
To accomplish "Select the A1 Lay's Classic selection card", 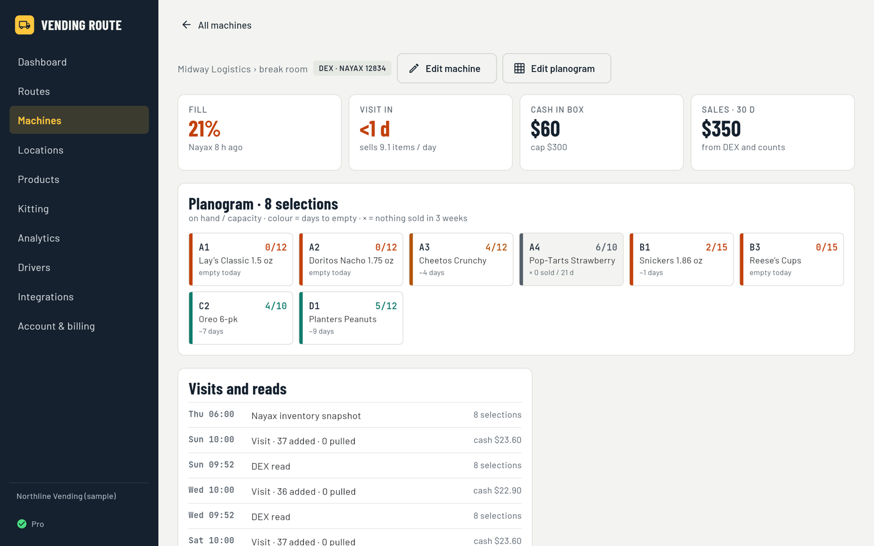I will click(241, 259).
